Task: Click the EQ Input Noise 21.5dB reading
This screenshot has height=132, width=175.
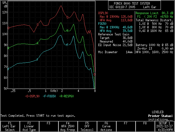Action: (x=115, y=45)
